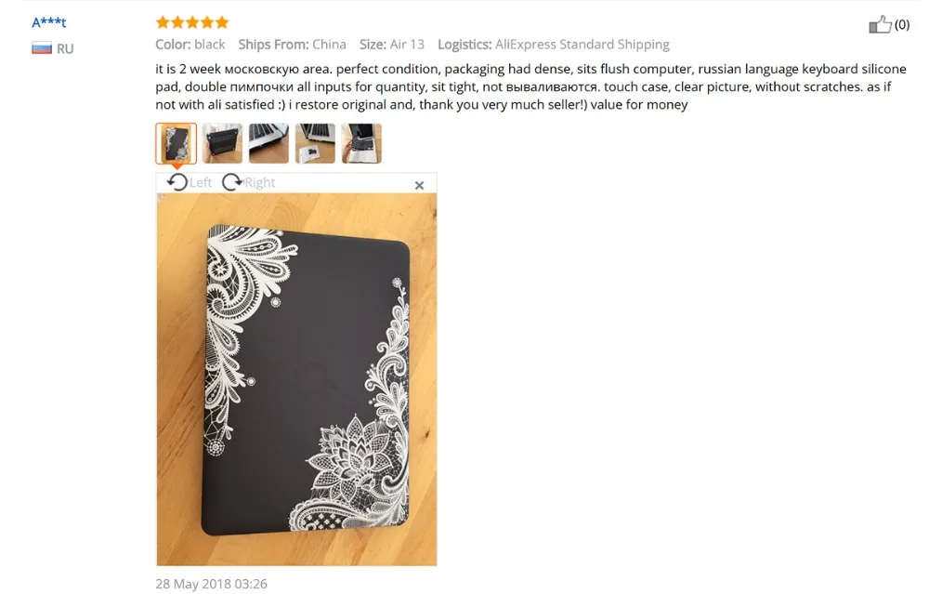Select the selected lace-pattern case thumbnail
Image resolution: width=929 pixels, height=594 pixels.
point(176,143)
